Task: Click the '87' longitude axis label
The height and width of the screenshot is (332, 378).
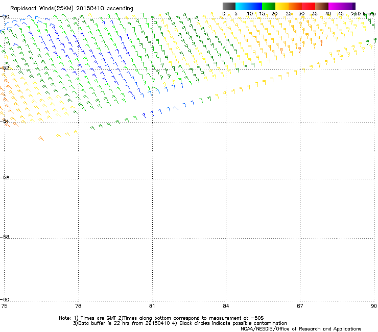Action: click(x=300, y=306)
